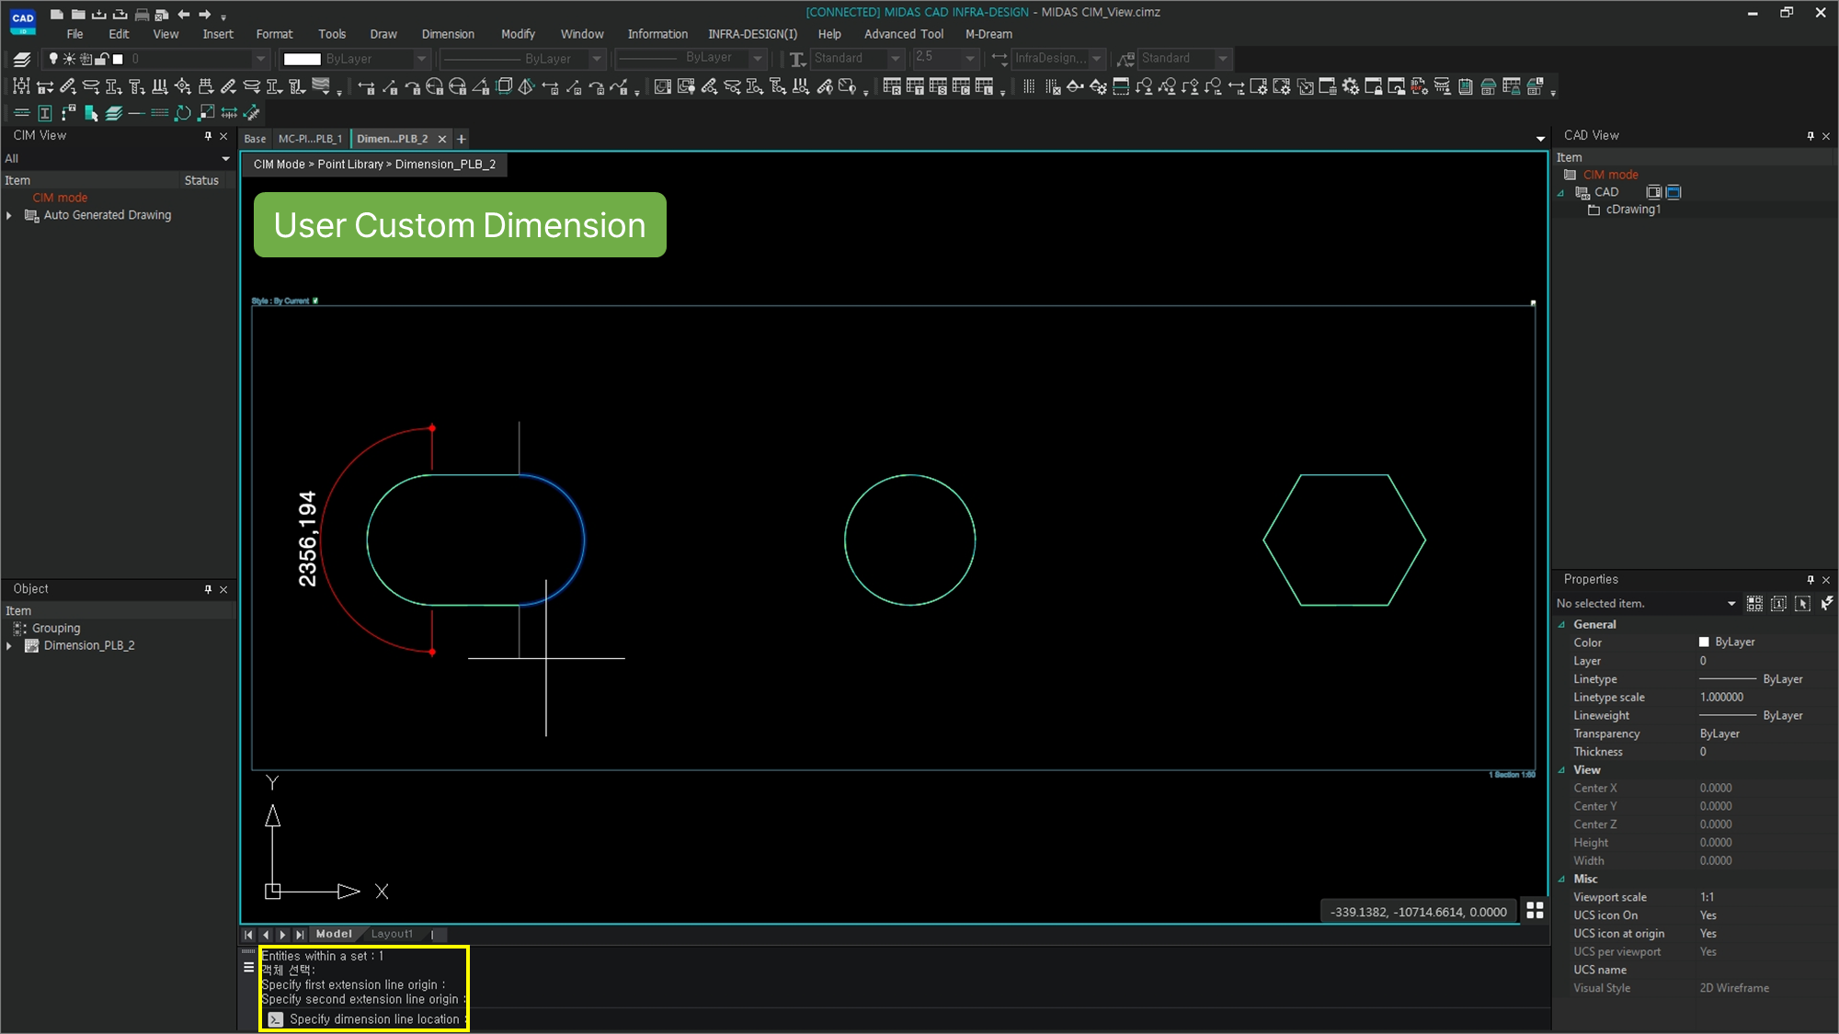Click the blue window icon next to CAD
The height and width of the screenshot is (1034, 1839).
pos(1673,192)
